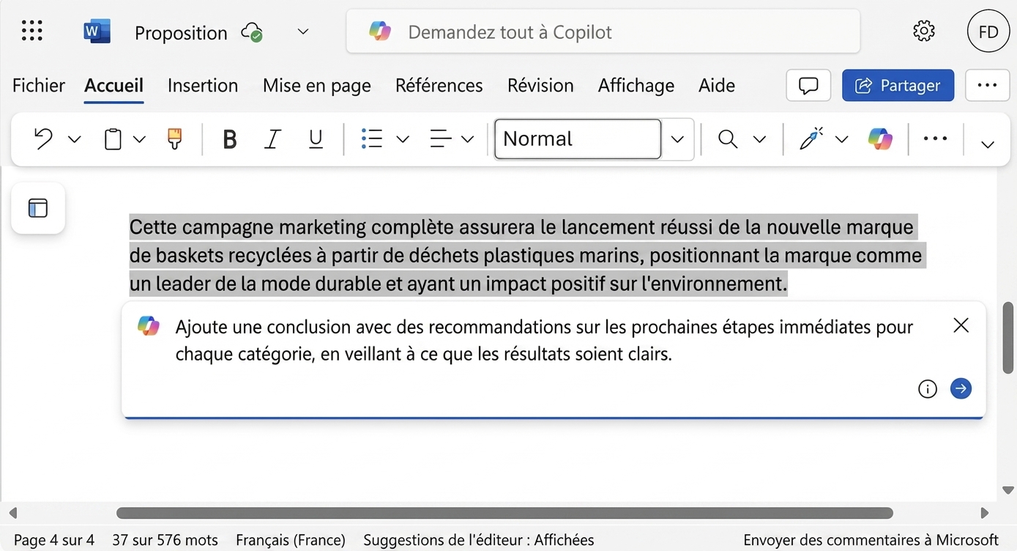The height and width of the screenshot is (551, 1017).
Task: Open the comments pane button
Action: [808, 86]
